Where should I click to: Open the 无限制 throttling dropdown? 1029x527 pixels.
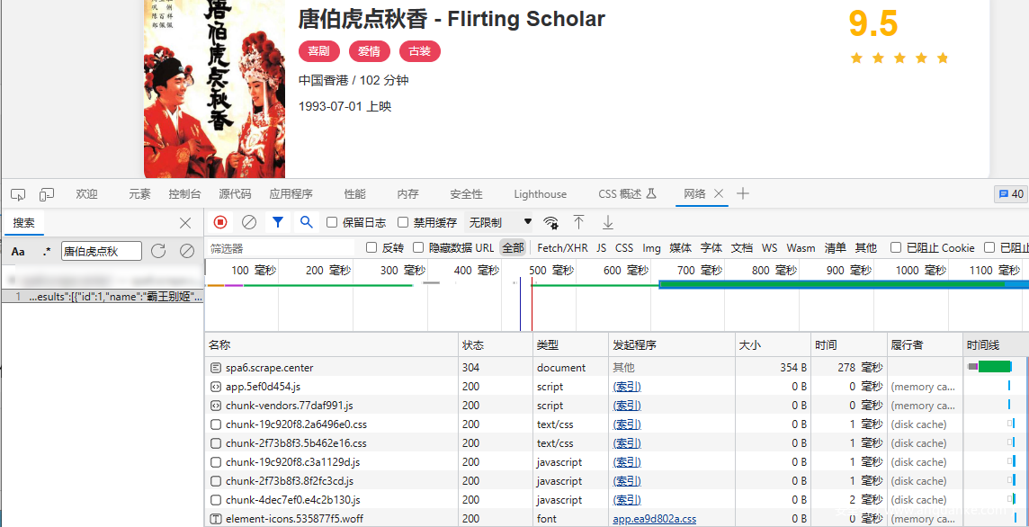[500, 222]
